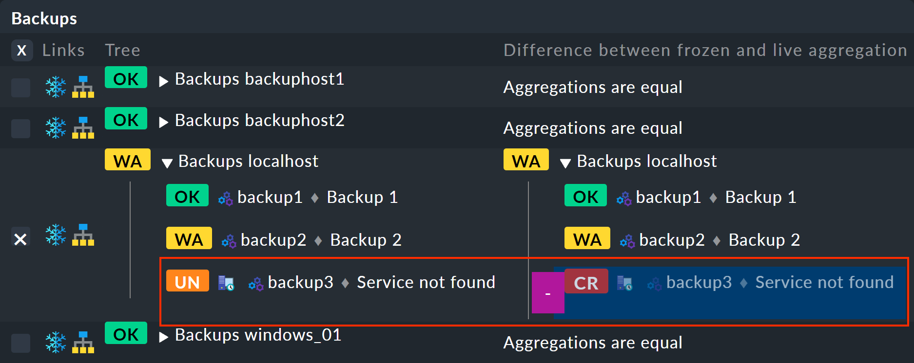
Task: Click the Difference between frozen and live aggregation header
Action: (x=705, y=50)
